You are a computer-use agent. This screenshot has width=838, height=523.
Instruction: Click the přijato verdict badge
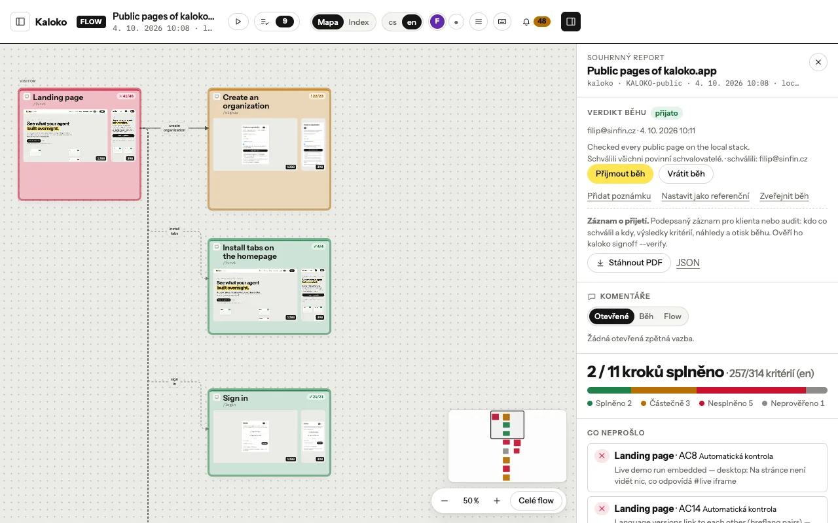tap(666, 113)
